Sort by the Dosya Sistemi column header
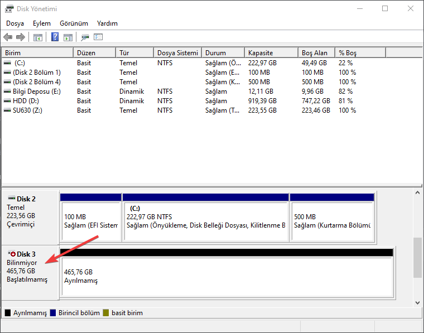 coord(178,52)
